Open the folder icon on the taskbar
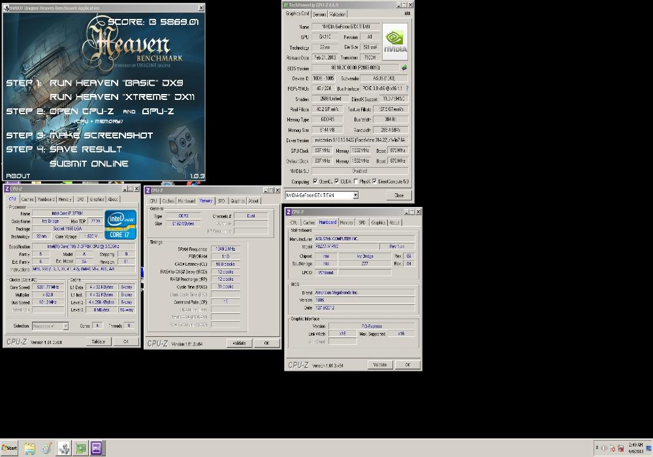This screenshot has width=653, height=457. click(x=29, y=449)
